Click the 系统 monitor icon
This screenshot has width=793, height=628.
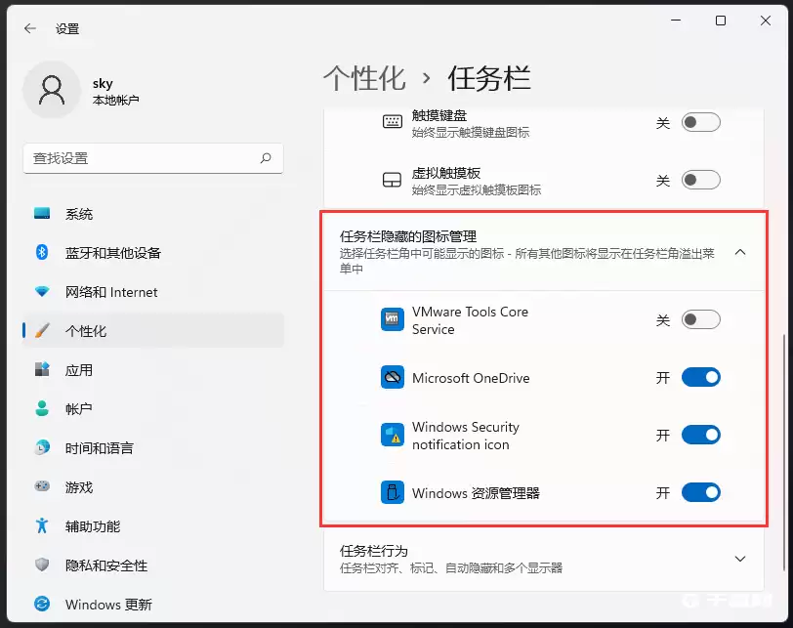pyautogui.click(x=42, y=213)
